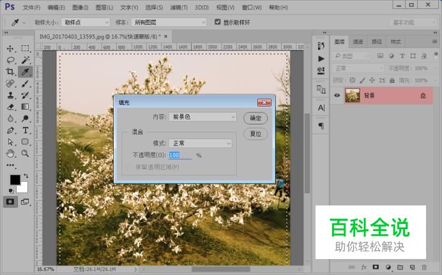Screen dimensions: 442x275
Task: Switch to the 通道 tab
Action: pyautogui.click(x=358, y=41)
